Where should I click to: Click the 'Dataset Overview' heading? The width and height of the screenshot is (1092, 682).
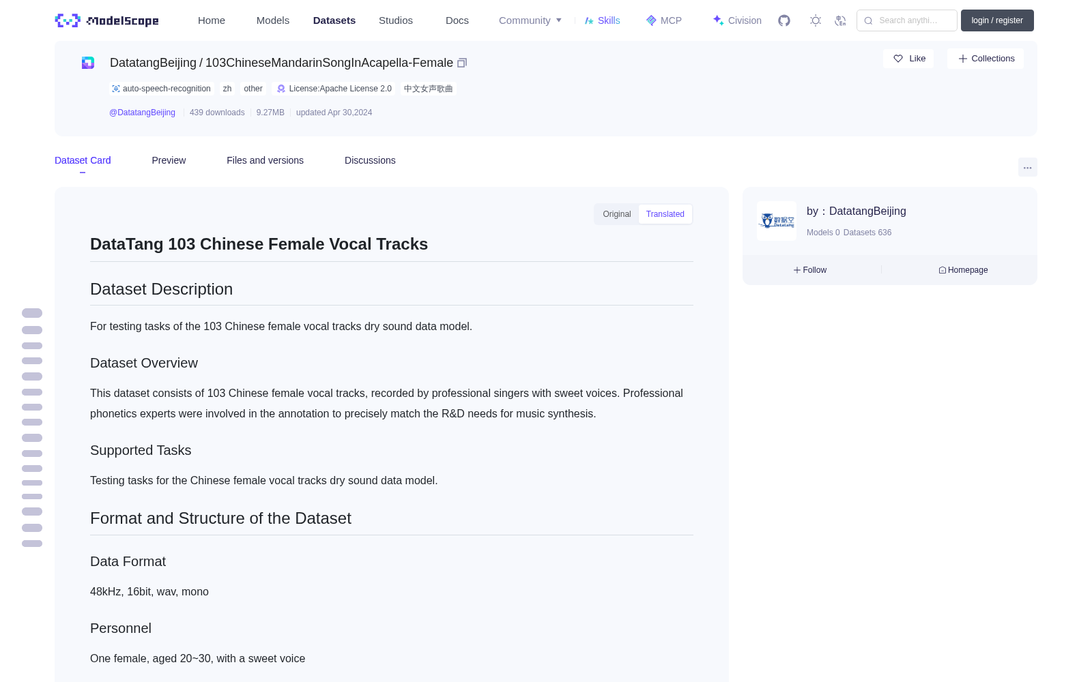pyautogui.click(x=144, y=364)
